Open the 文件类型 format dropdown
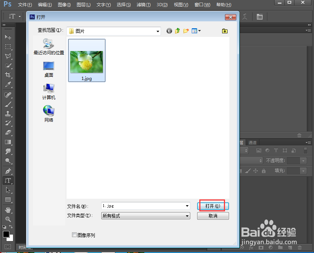Image resolution: width=314 pixels, height=253 pixels. click(x=187, y=216)
